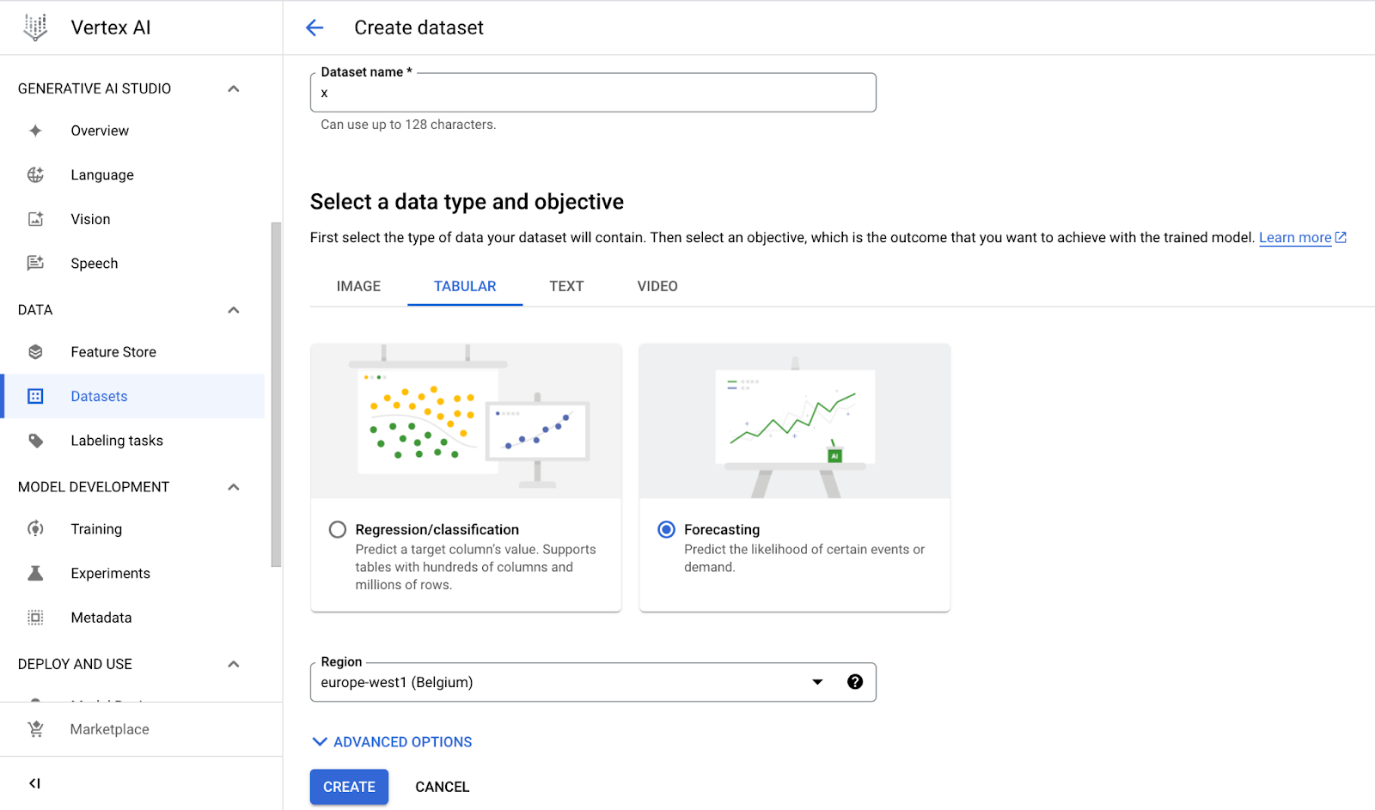Click the Feature Store icon
The width and height of the screenshot is (1375, 810).
(x=35, y=351)
